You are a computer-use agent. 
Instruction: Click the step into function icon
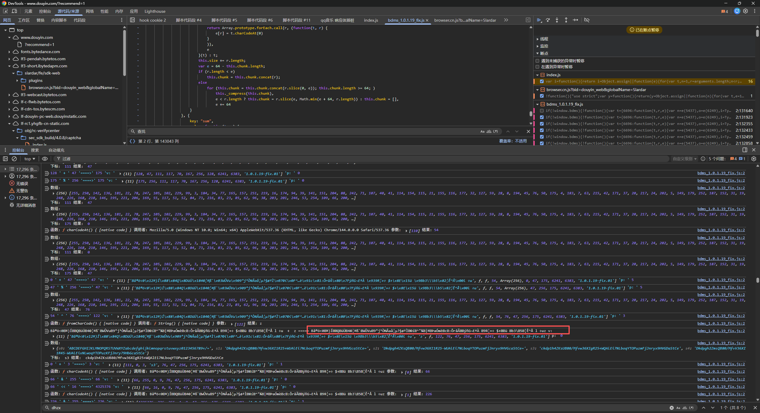pos(557,20)
